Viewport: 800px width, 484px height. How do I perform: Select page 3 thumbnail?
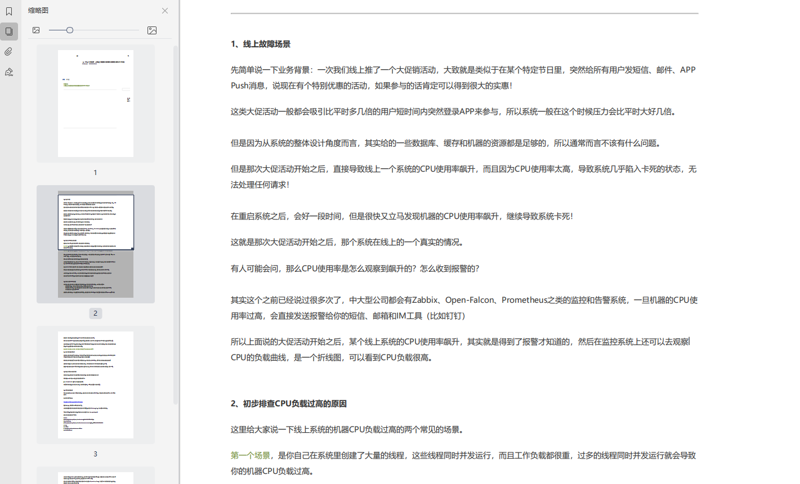96,385
